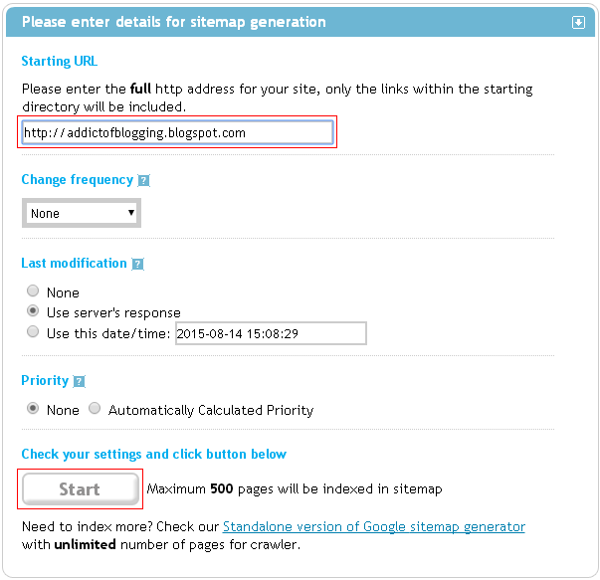Click the Last modification heading label
The image size is (600, 580).
point(74,264)
